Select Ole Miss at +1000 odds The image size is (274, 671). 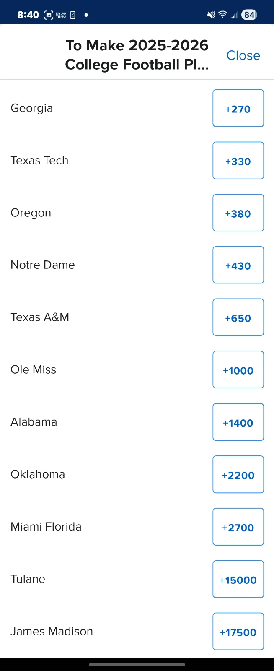pyautogui.click(x=238, y=369)
